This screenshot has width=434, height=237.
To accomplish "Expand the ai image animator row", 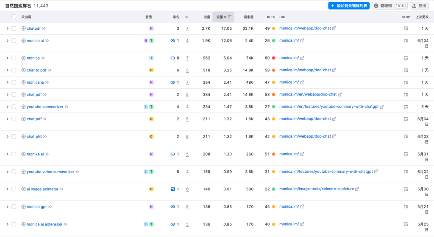I will pos(8,189).
